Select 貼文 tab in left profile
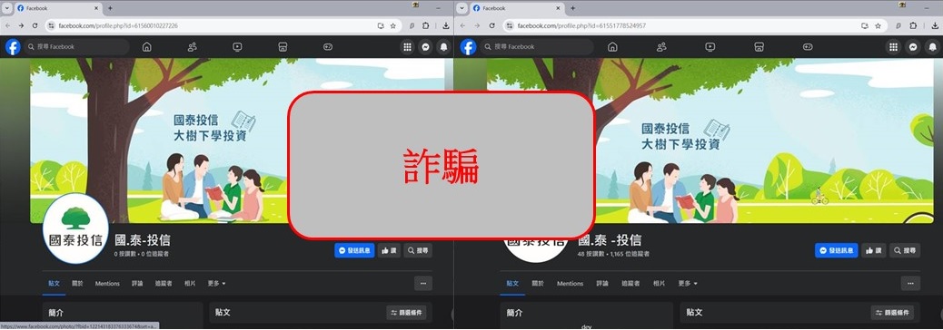The width and height of the screenshot is (943, 330). click(55, 283)
